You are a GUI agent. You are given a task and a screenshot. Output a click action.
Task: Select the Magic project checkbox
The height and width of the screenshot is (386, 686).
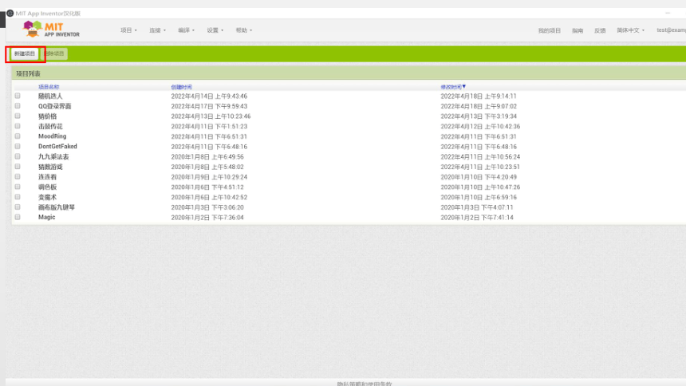tap(18, 217)
